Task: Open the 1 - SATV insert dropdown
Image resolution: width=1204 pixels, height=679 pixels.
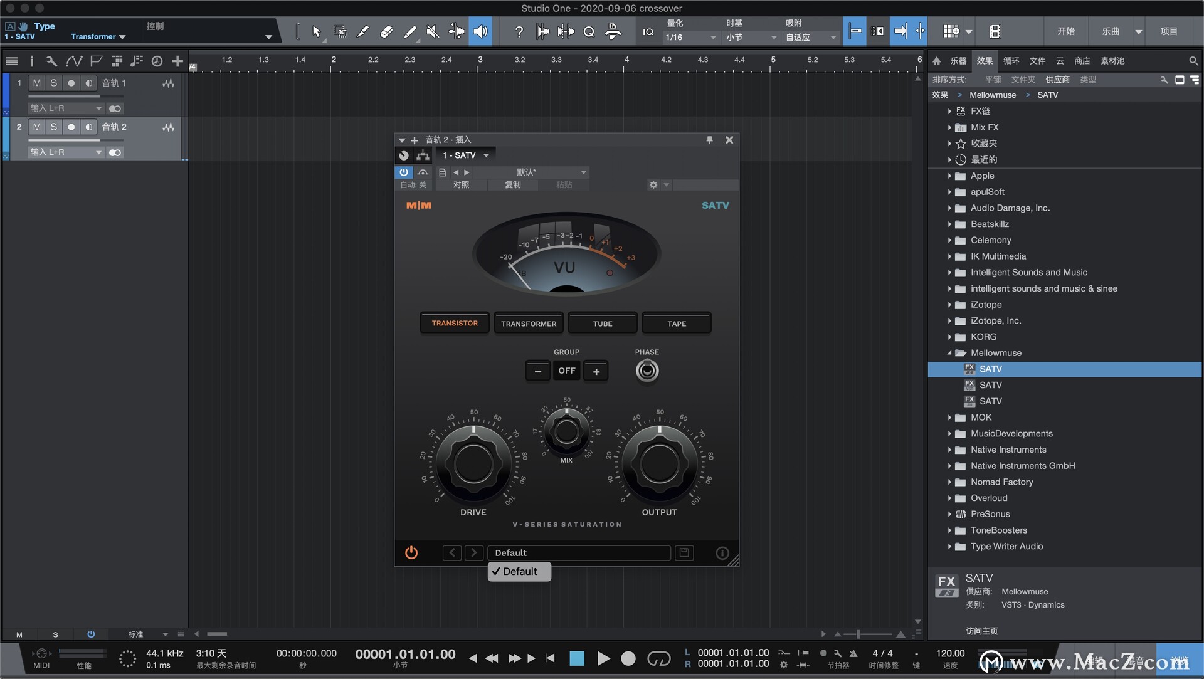Action: 465,155
